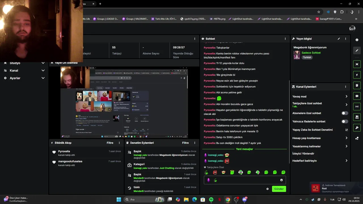Open İzanagi#1035's Com... bookmark
The width and height of the screenshot is (363, 204).
click(328, 19)
